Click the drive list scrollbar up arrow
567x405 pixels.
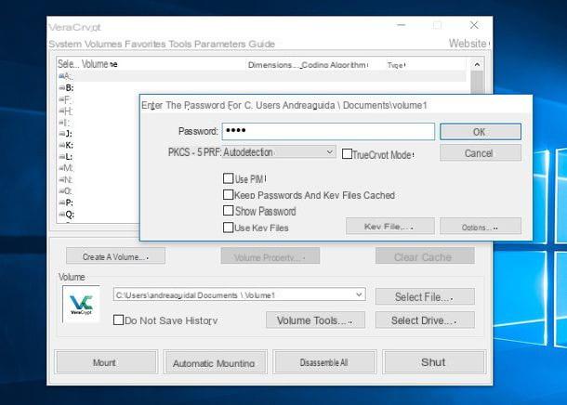click(477, 65)
